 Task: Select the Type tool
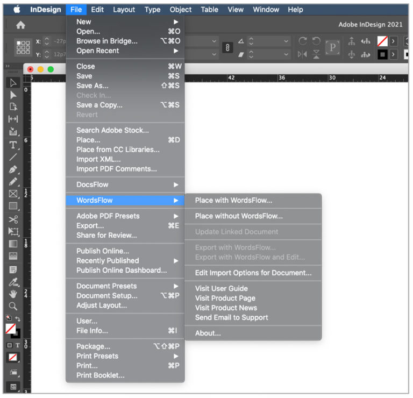tap(13, 145)
